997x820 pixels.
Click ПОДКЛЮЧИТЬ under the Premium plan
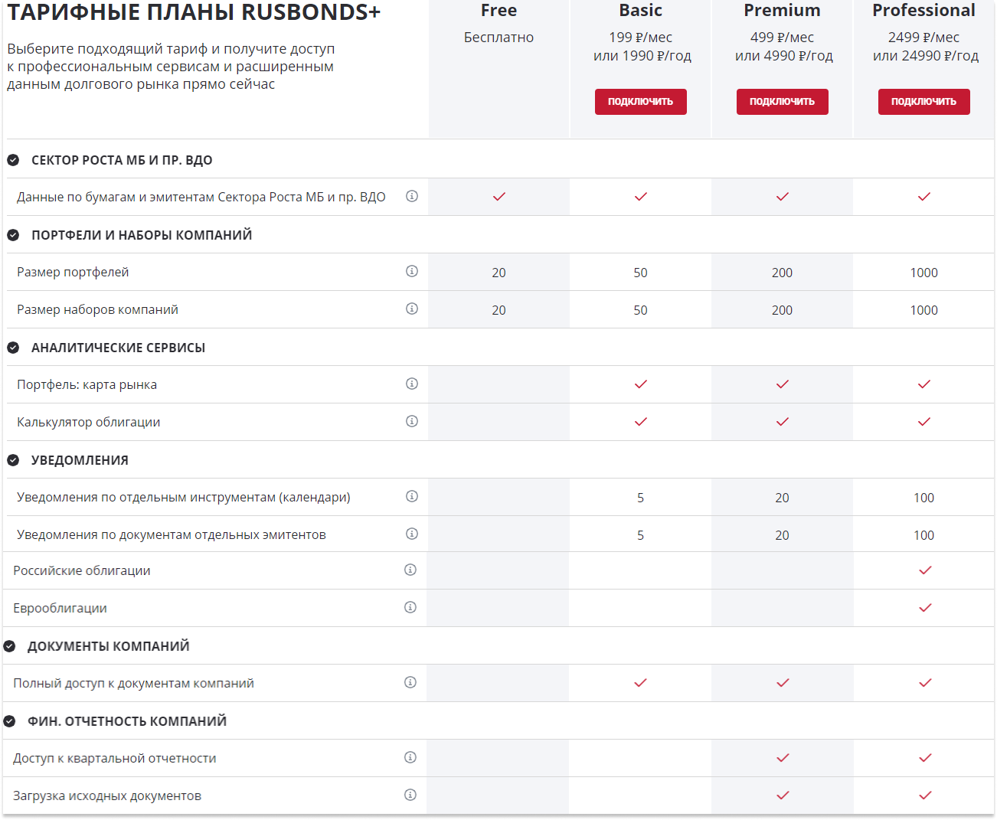[783, 102]
